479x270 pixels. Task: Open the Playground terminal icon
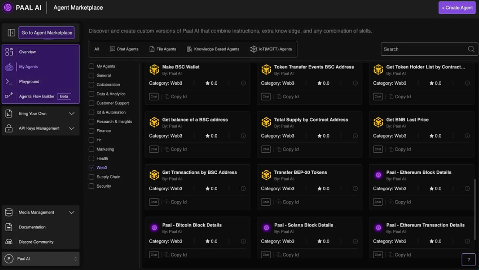(x=9, y=82)
